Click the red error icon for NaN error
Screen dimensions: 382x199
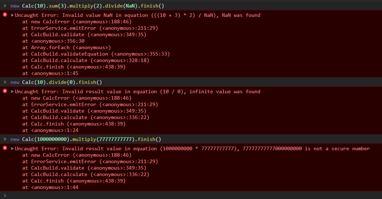point(5,15)
